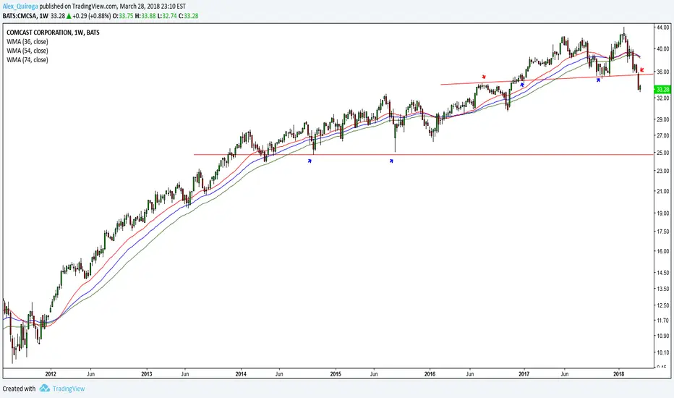Screen dimensions: 674x398
Task: Click the 10.90 price axis label
Action: (x=662, y=336)
